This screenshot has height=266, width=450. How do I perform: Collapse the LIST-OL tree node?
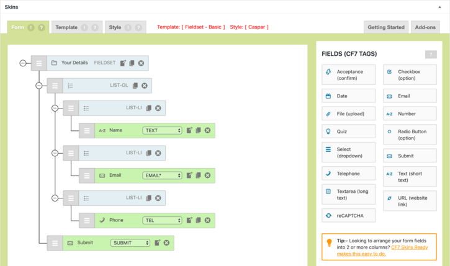[x=39, y=86]
